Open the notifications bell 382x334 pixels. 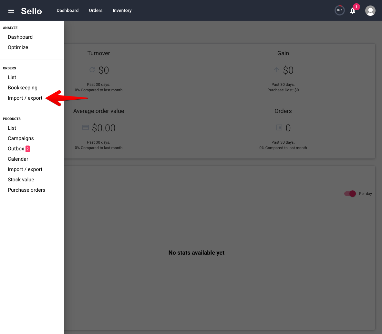pos(353,11)
